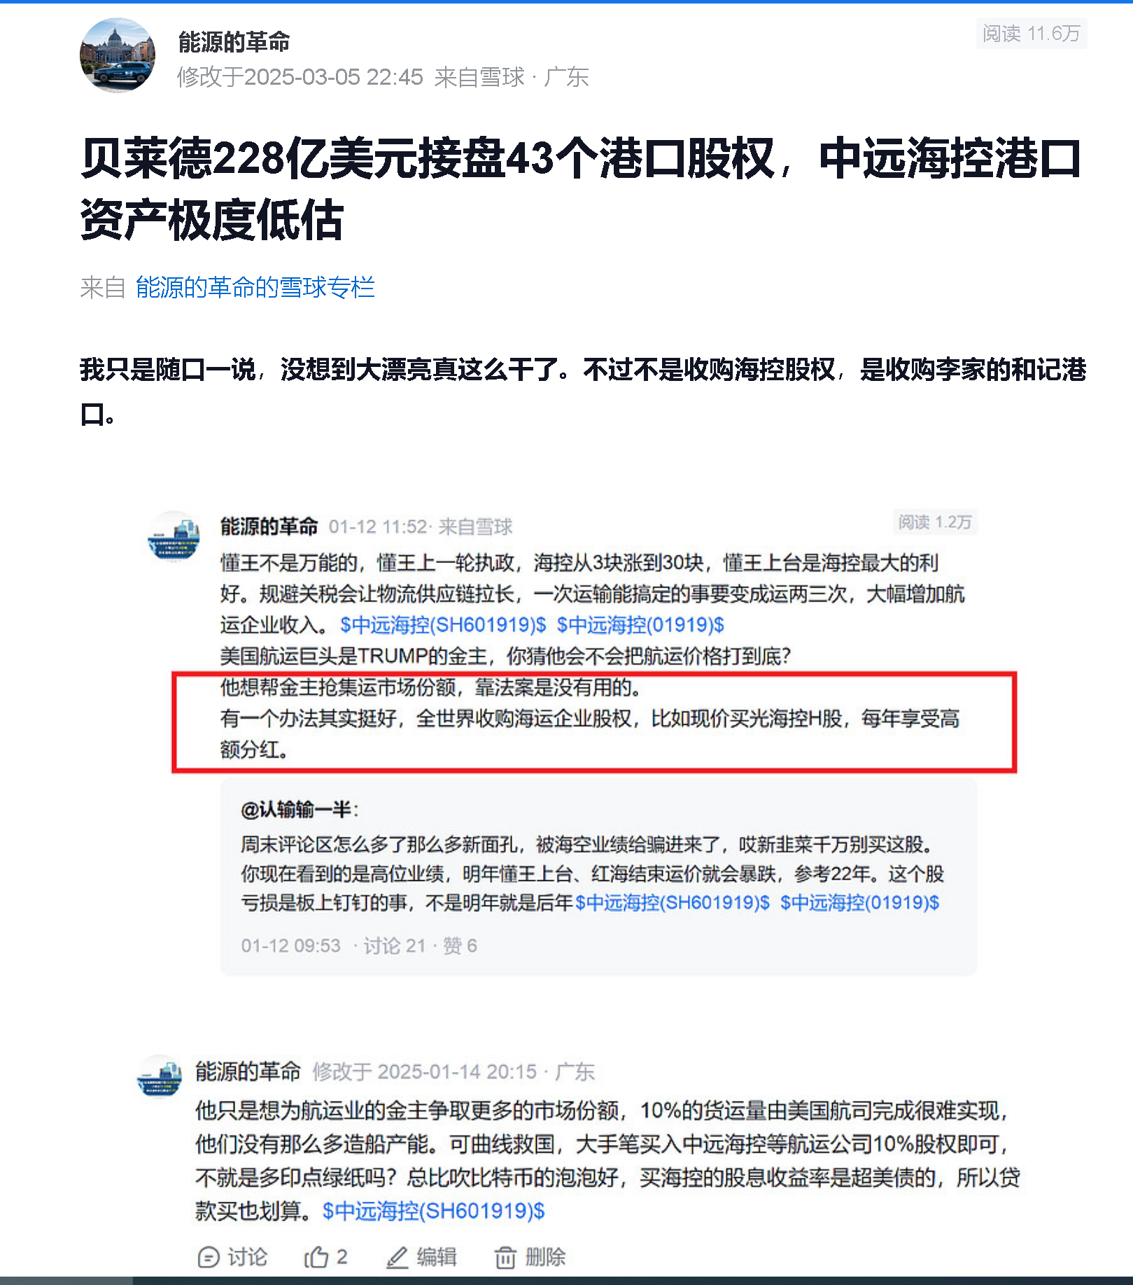Click the 阅读 11.6万 read count badge

(1032, 34)
